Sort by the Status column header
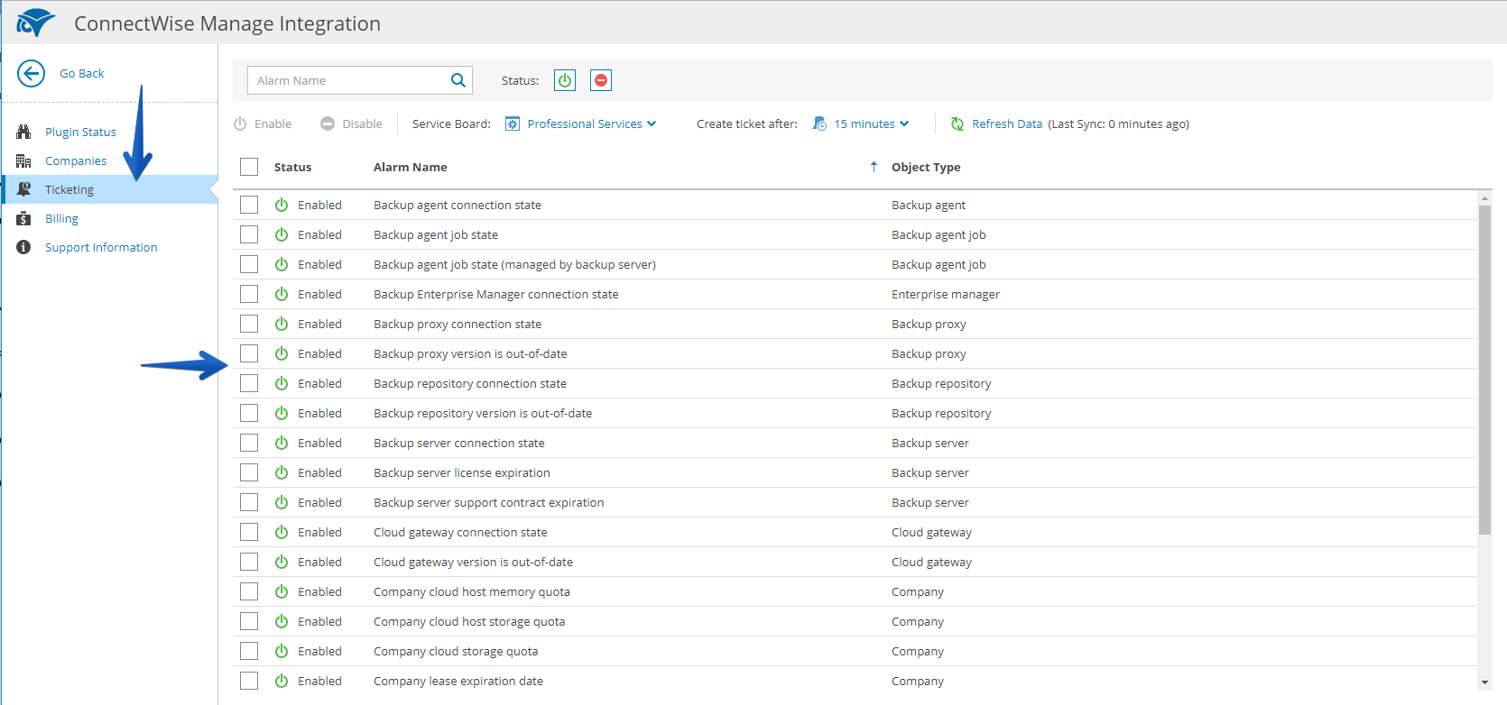Viewport: 1507px width, 705px height. click(x=292, y=167)
